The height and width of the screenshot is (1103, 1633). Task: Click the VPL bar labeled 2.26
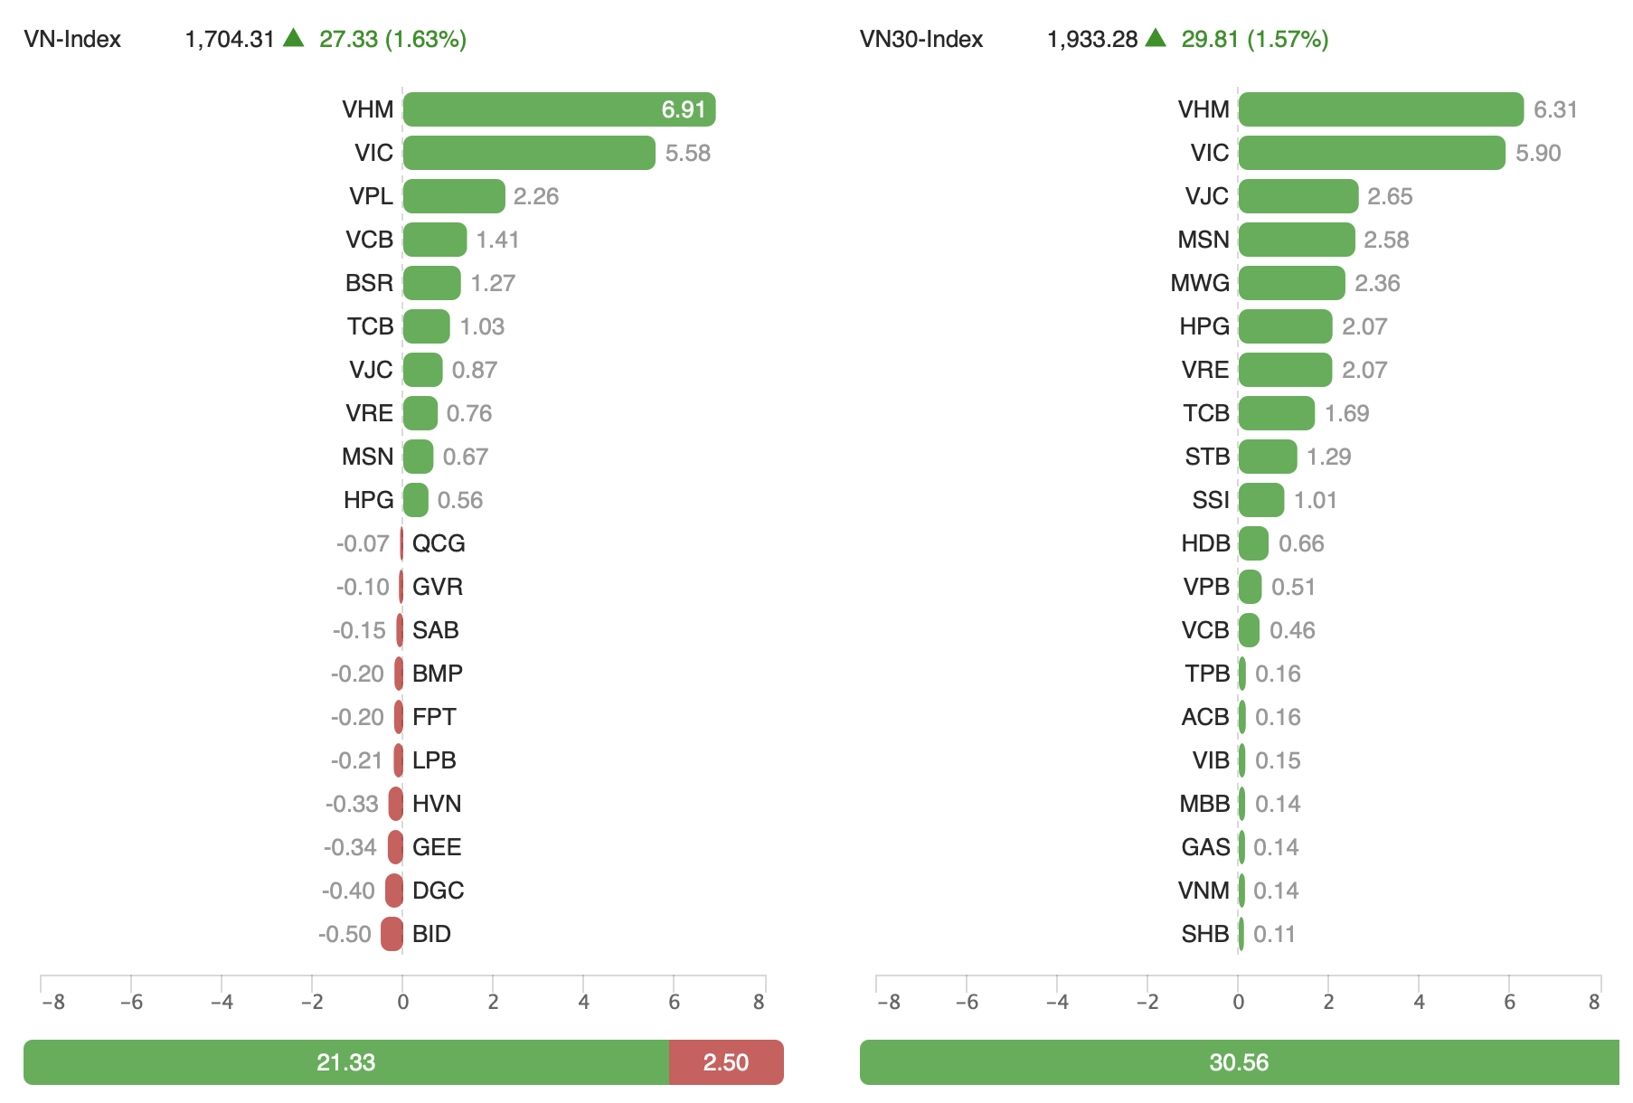pos(454,196)
